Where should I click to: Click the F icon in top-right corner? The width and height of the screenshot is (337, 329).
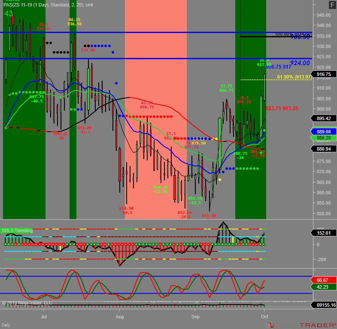[332, 5]
